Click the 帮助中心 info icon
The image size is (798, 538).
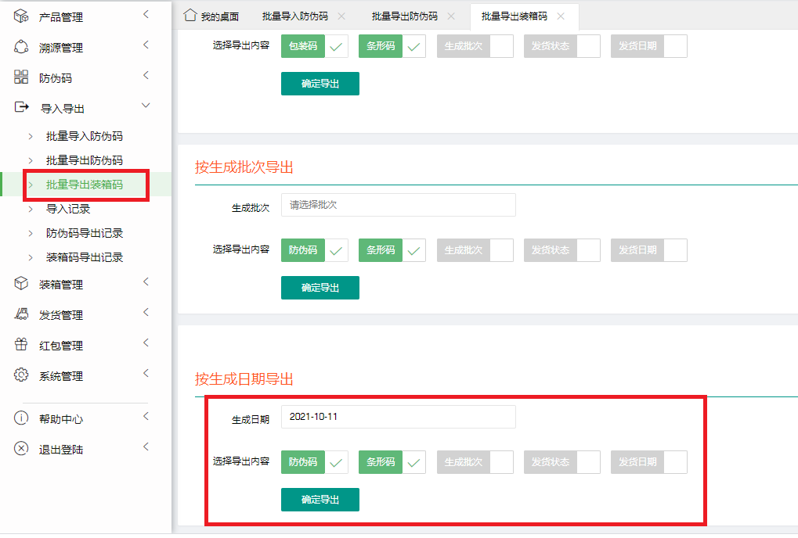click(21, 418)
